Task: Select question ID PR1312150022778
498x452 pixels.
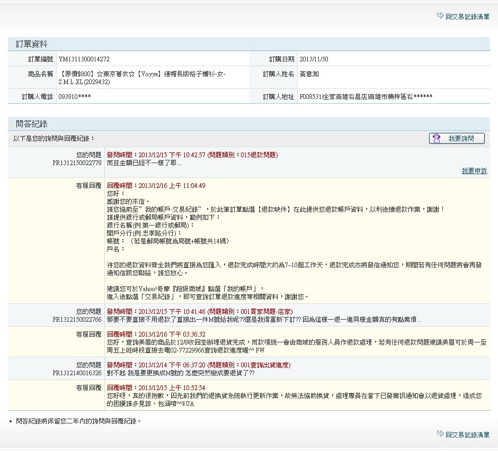Action: (x=77, y=163)
